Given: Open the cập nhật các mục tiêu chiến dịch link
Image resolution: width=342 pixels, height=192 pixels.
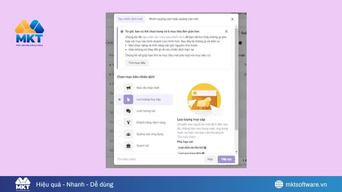Looking at the screenshot, I should pos(163,37).
